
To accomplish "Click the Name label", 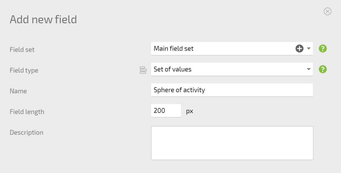I will pyautogui.click(x=18, y=91).
